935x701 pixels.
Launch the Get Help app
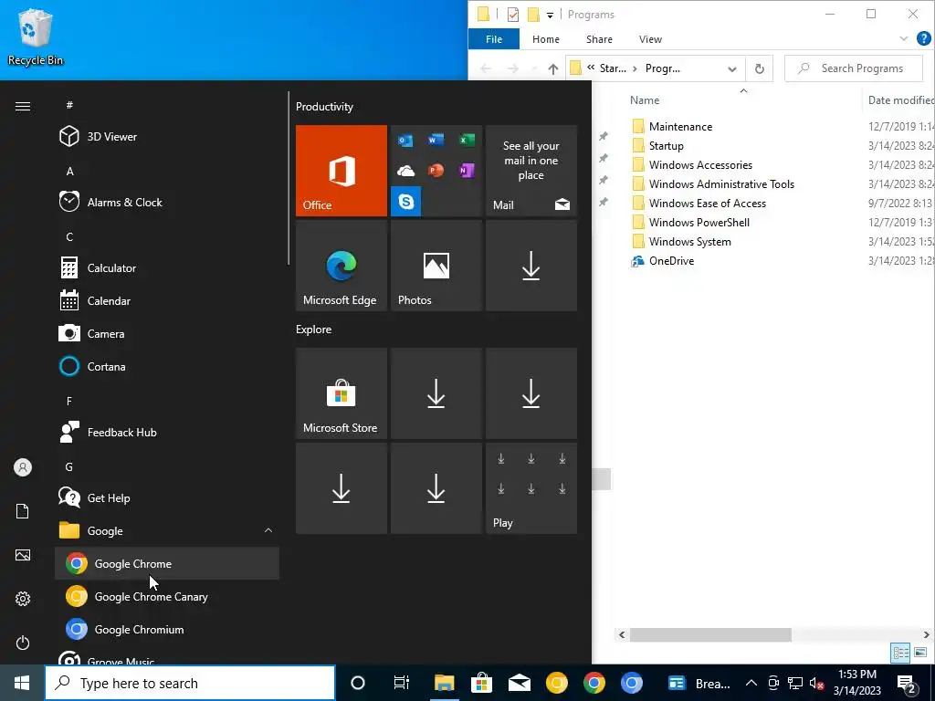(x=167, y=497)
